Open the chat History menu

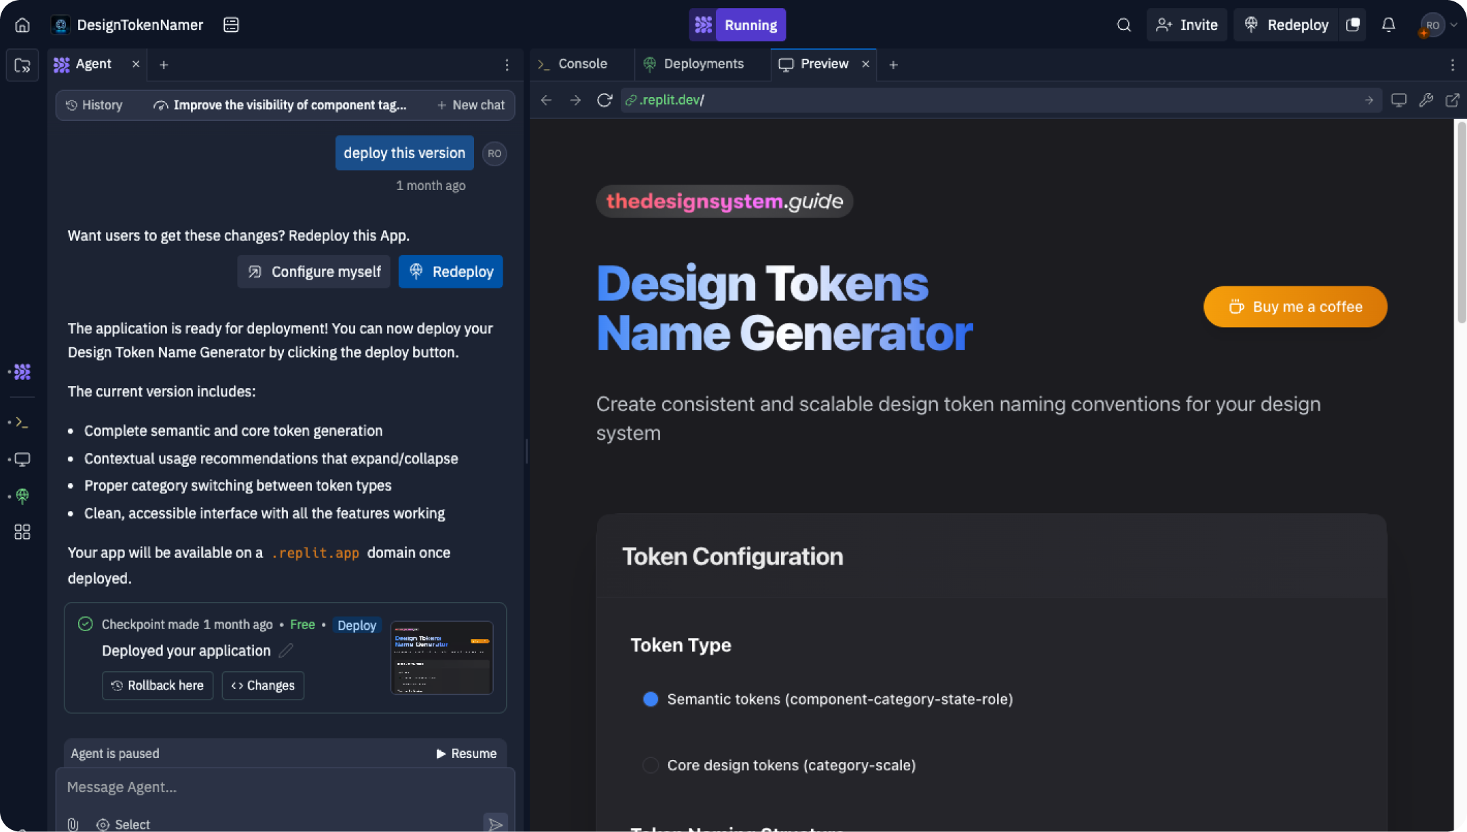tap(94, 105)
